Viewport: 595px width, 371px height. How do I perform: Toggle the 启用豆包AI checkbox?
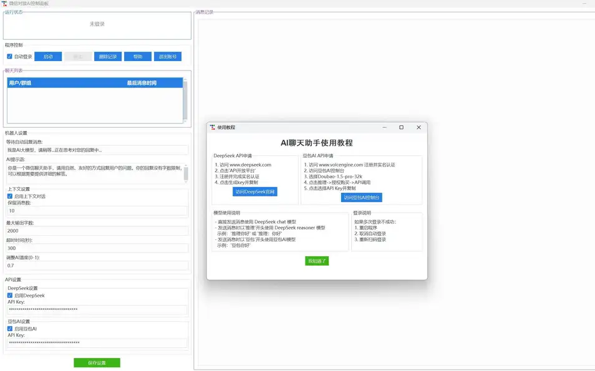pyautogui.click(x=10, y=329)
